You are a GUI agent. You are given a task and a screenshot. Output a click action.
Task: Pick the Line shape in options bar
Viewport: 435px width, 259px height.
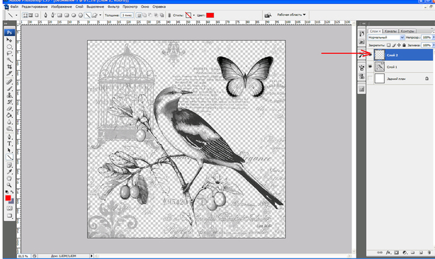click(x=87, y=16)
